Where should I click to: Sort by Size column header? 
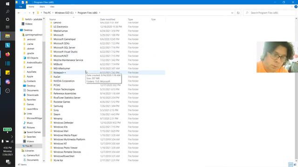click(153, 19)
